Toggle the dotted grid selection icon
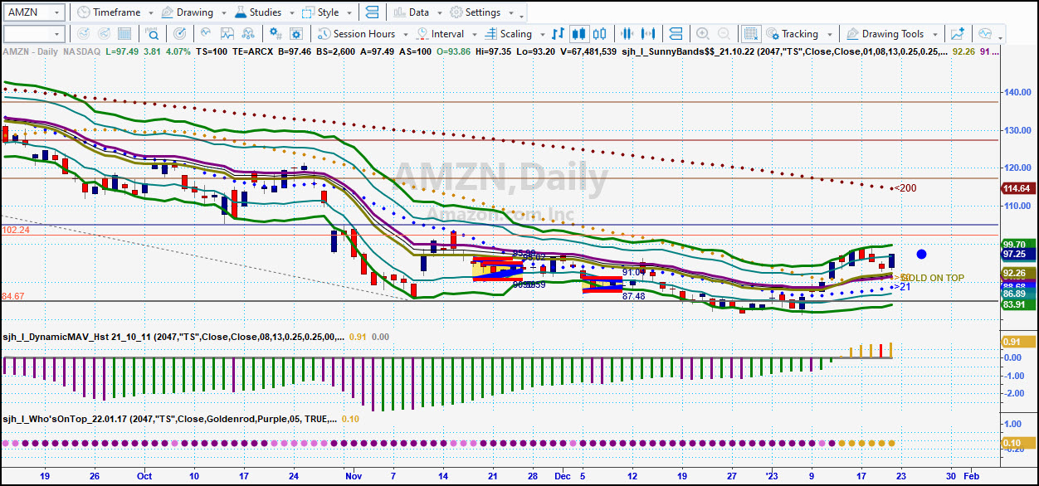1039x486 pixels. click(x=750, y=34)
